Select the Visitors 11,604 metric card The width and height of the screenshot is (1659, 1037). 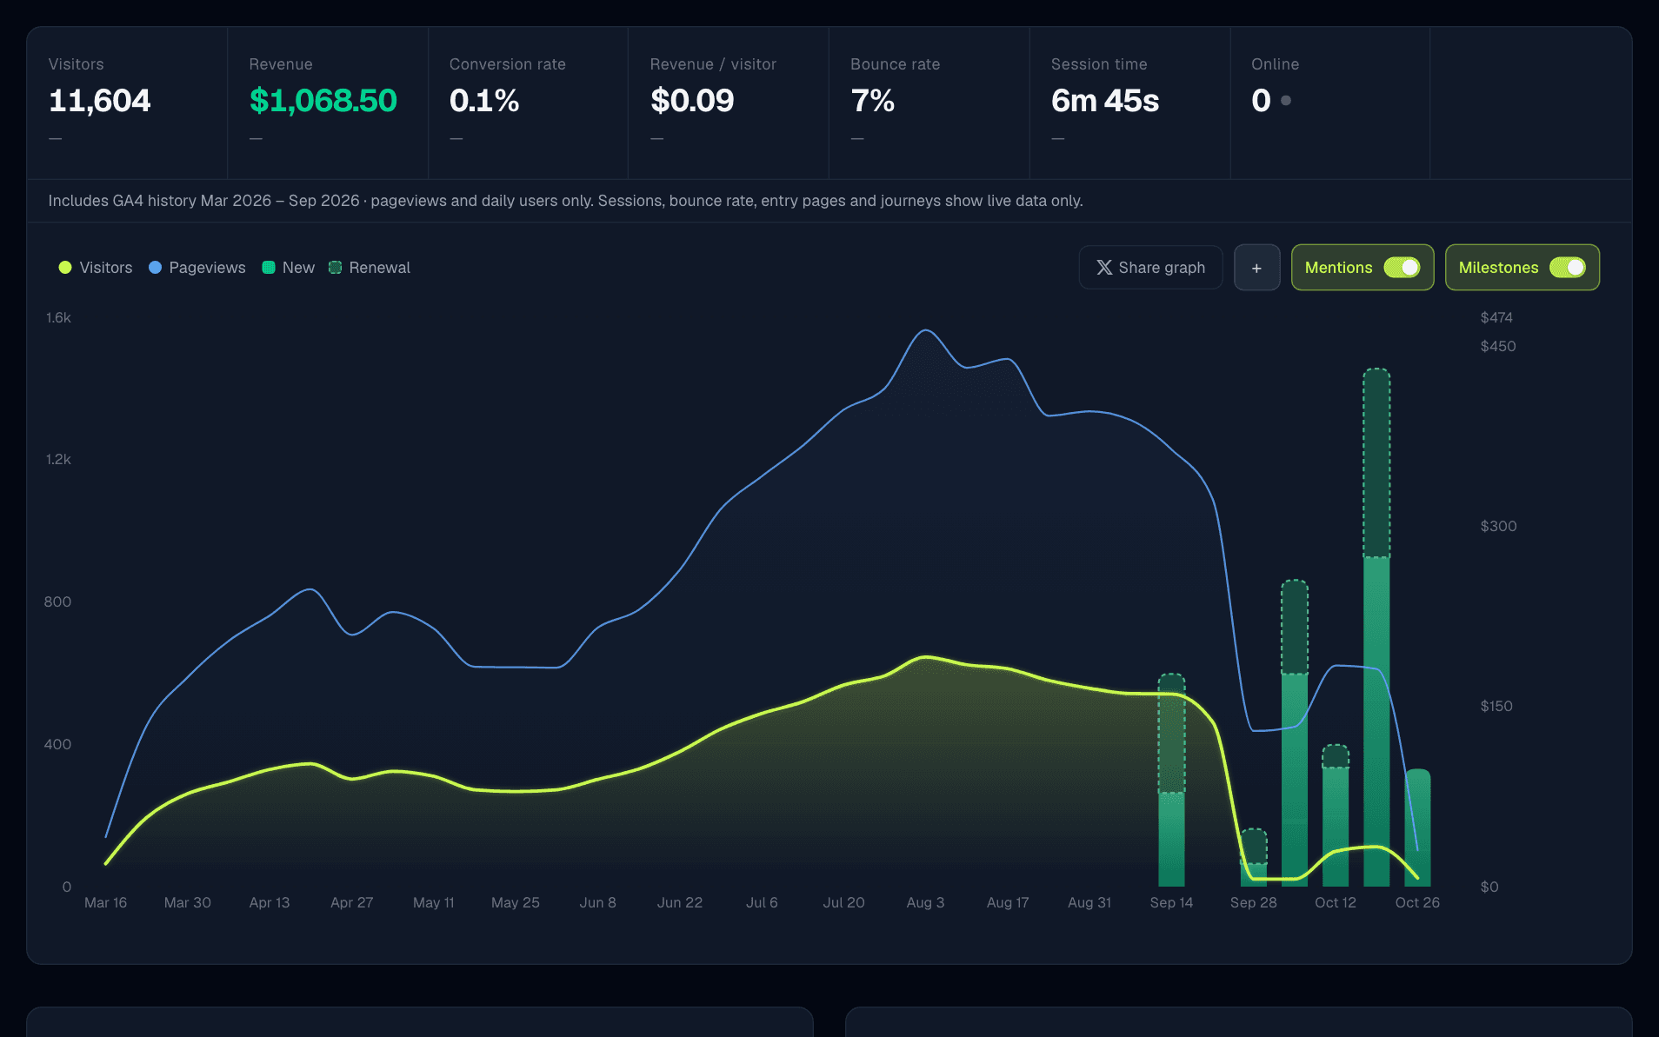pyautogui.click(x=127, y=103)
